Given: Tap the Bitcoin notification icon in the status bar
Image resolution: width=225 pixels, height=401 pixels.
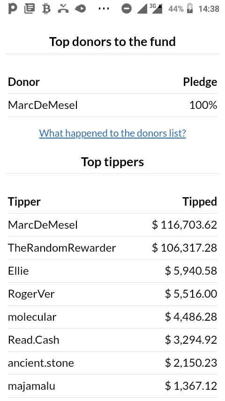Looking at the screenshot, I should coord(46,9).
